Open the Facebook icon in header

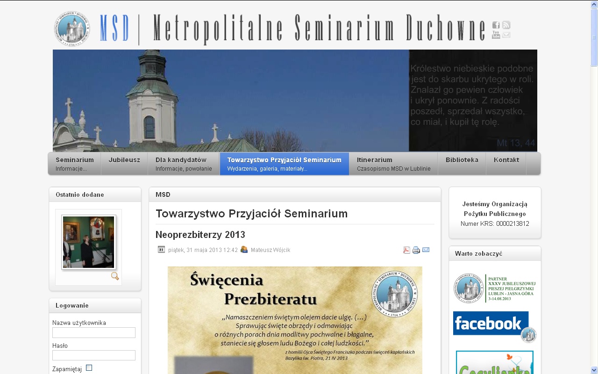pos(496,25)
